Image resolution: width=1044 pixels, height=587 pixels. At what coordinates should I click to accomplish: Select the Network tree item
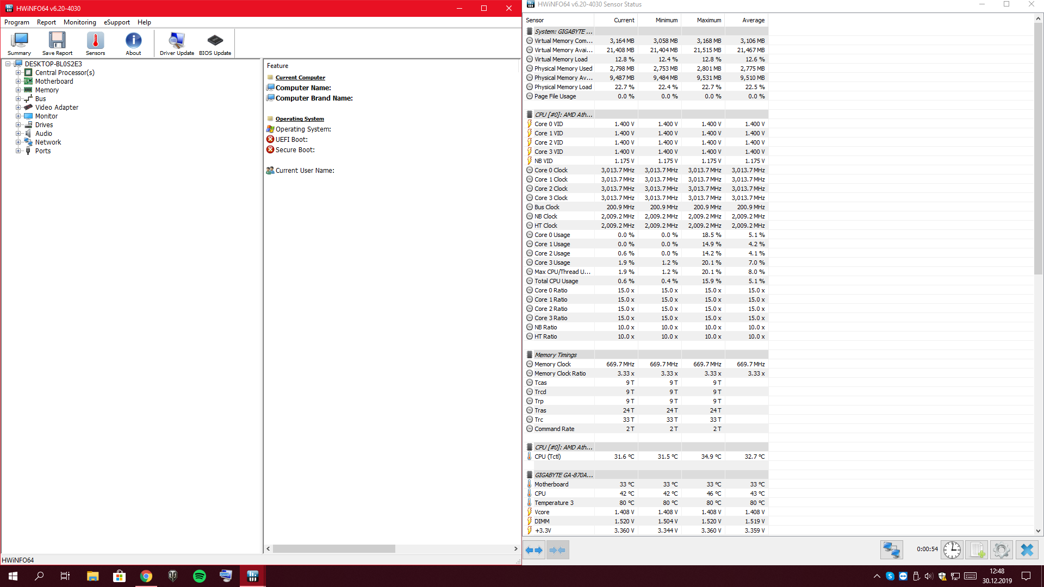point(48,142)
